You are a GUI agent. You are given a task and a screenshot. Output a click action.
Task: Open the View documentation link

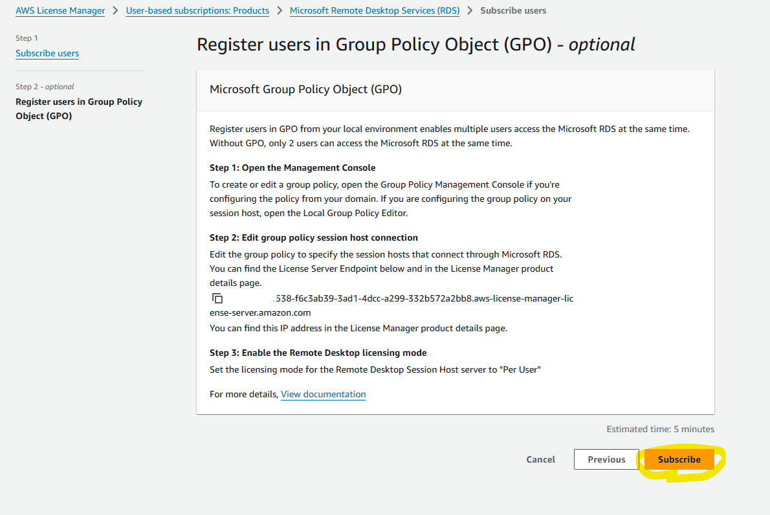[x=323, y=394]
